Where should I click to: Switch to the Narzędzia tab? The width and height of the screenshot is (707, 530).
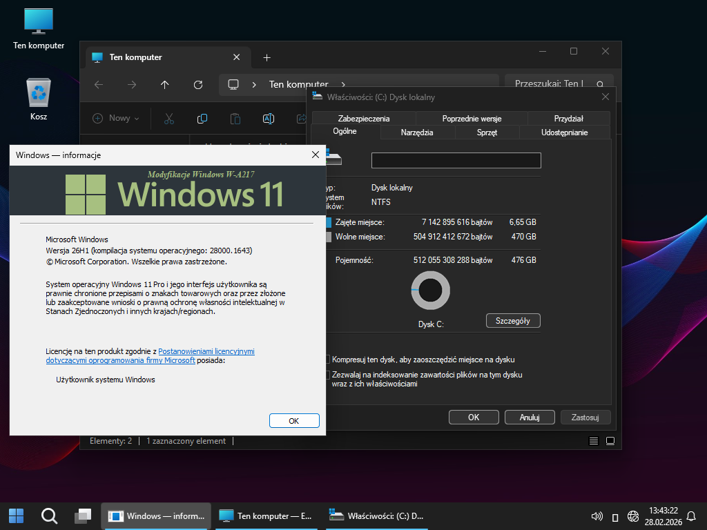[x=417, y=132]
